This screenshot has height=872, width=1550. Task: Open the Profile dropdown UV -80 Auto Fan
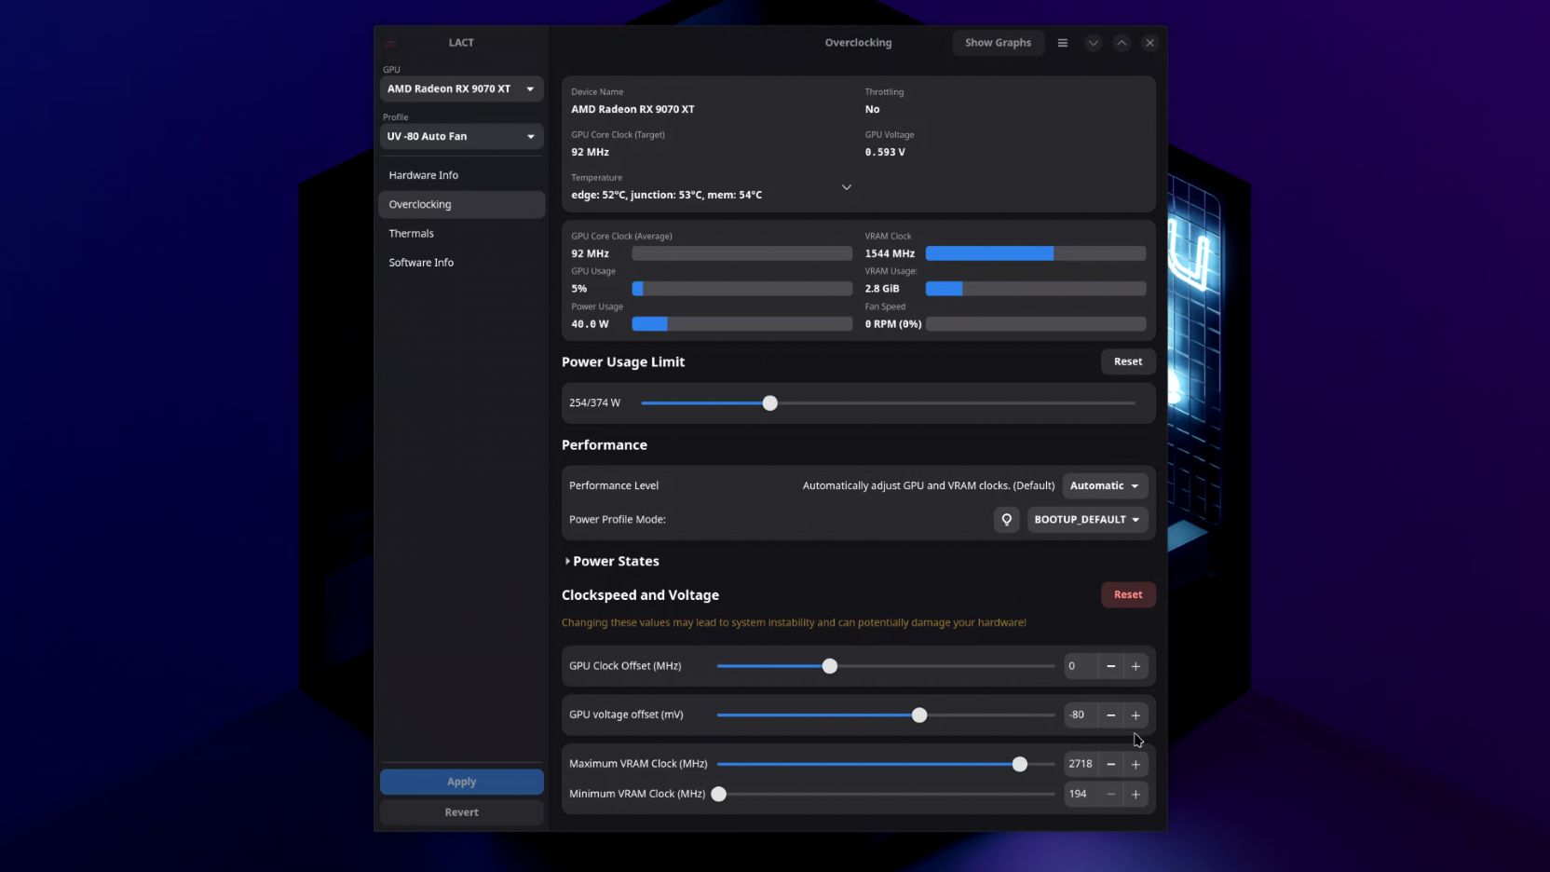pyautogui.click(x=461, y=137)
